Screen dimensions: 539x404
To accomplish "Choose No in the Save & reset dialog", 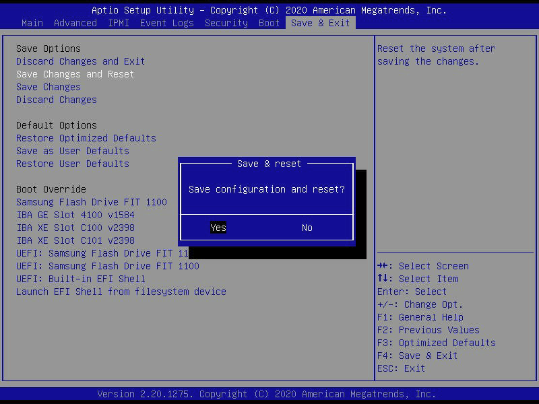I will [307, 228].
